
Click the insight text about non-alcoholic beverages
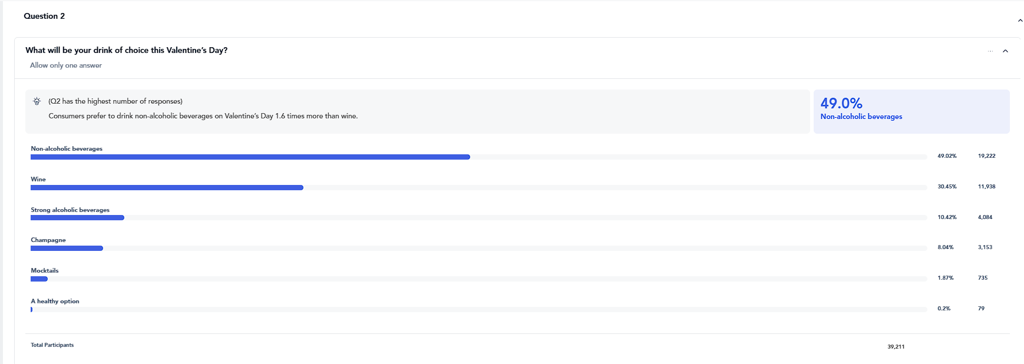click(203, 116)
